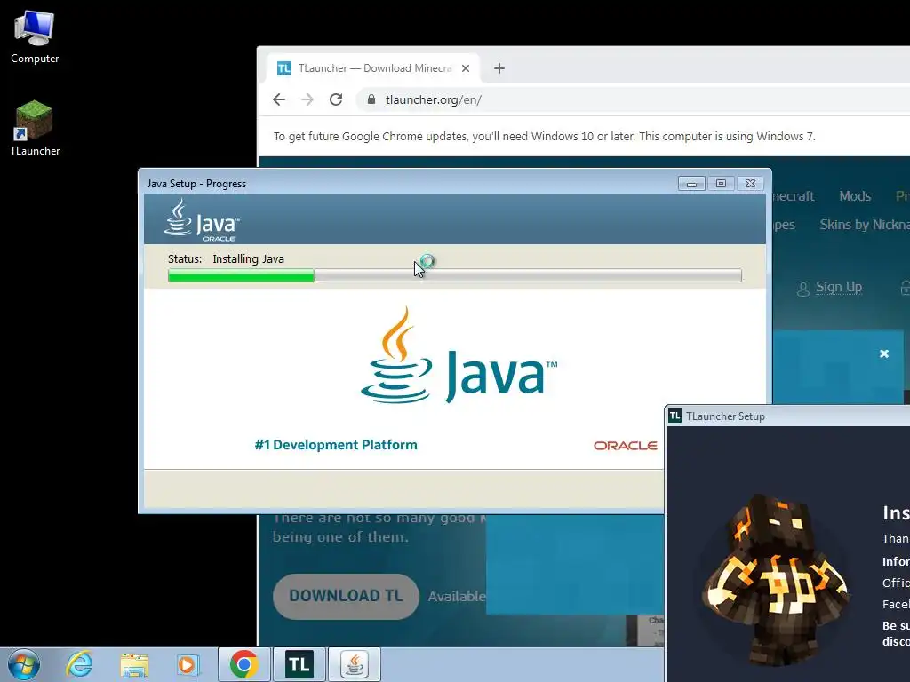Image resolution: width=910 pixels, height=682 pixels.
Task: Open the Sign Up link on the webpage
Action: tap(839, 287)
